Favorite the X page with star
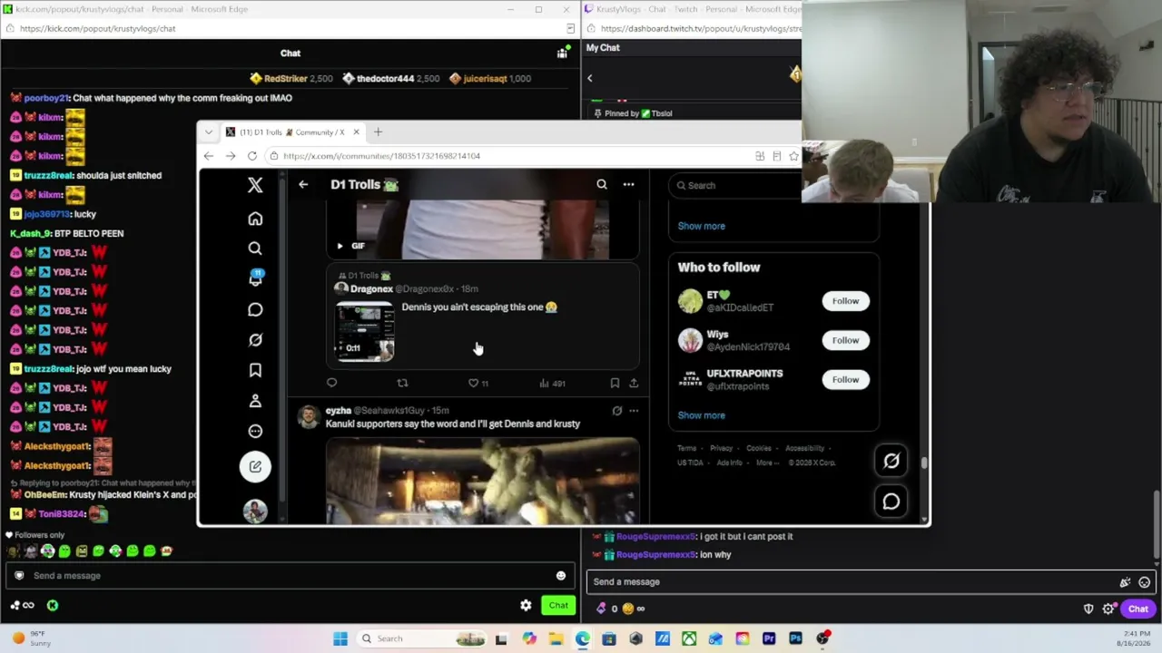Screen dimensions: 1162x653 pos(794,156)
